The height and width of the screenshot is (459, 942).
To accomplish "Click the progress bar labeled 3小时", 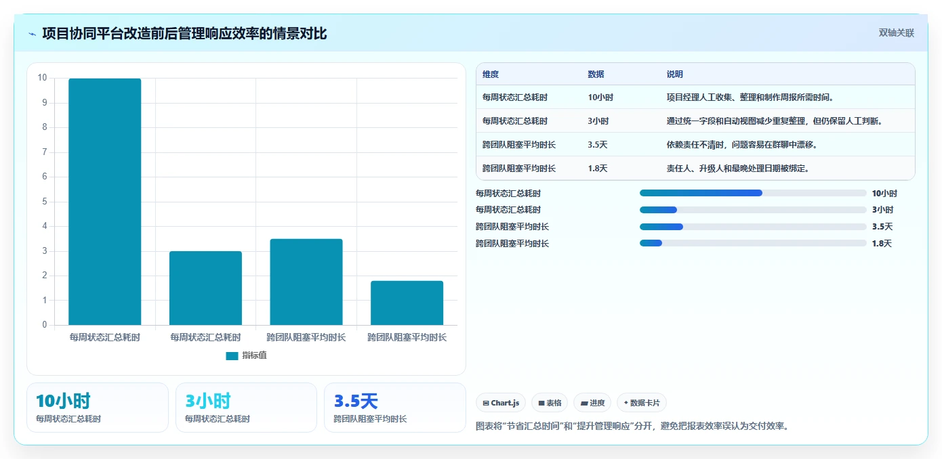I will coord(753,210).
